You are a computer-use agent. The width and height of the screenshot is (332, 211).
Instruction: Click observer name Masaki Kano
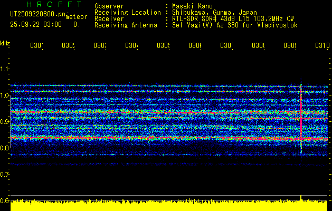[192, 6]
